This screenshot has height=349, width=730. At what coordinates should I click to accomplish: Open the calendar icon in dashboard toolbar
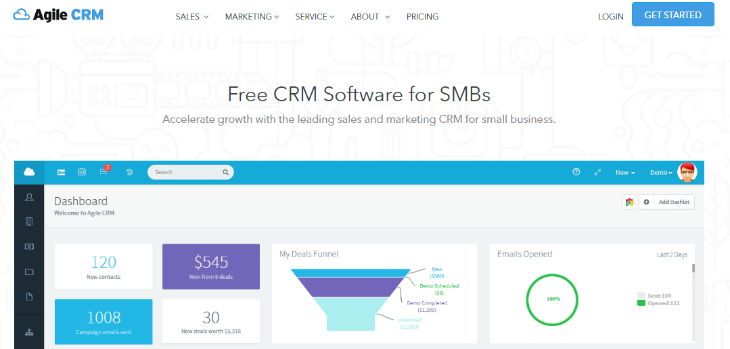pyautogui.click(x=82, y=172)
